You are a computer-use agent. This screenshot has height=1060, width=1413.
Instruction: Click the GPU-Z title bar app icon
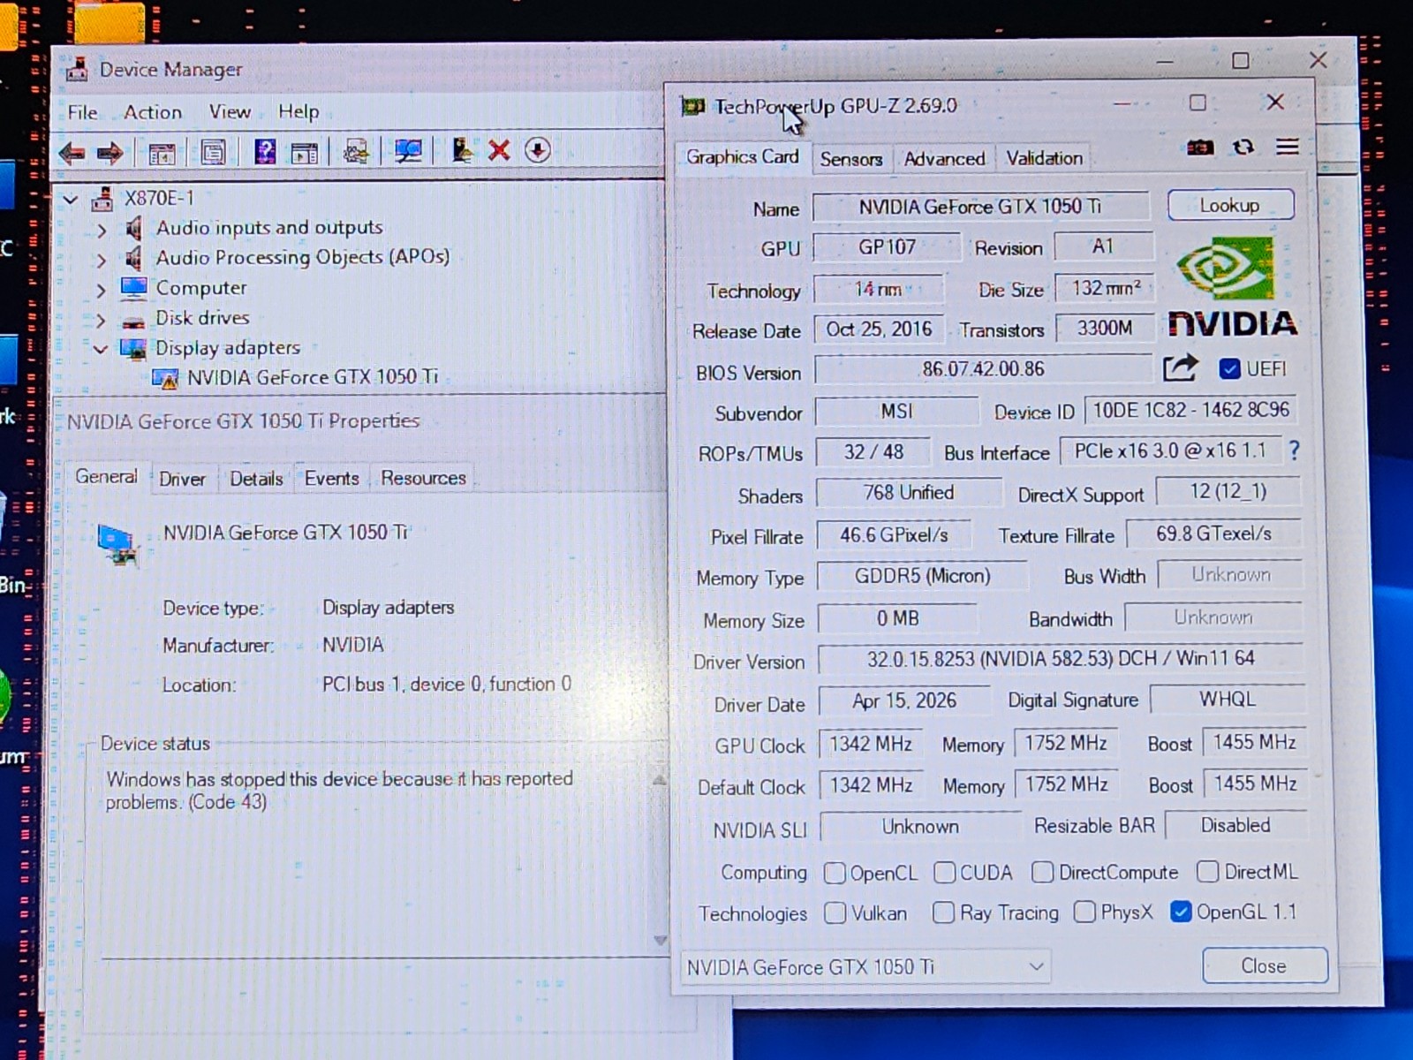tap(692, 107)
